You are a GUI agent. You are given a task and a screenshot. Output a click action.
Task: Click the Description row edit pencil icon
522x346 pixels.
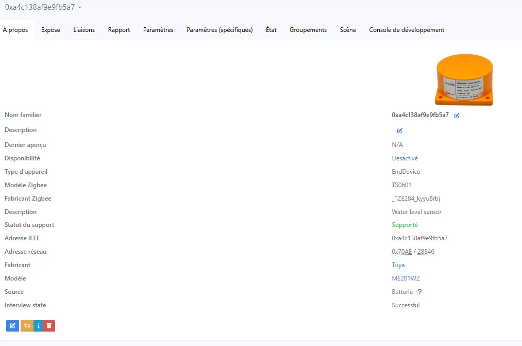point(399,130)
